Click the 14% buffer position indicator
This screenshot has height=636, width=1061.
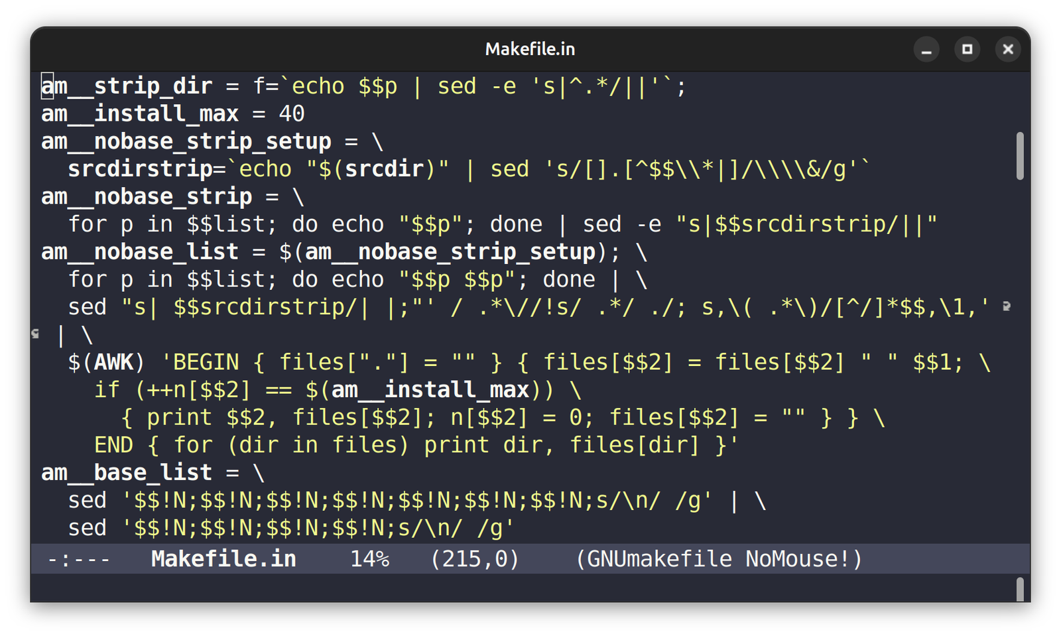tap(369, 559)
